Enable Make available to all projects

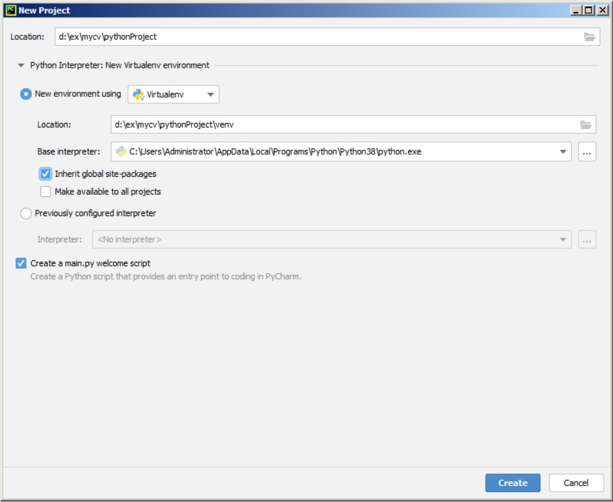[x=46, y=191]
